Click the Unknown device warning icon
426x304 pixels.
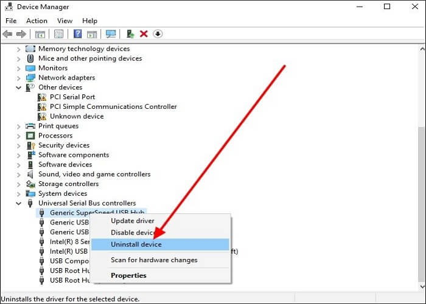(x=42, y=117)
